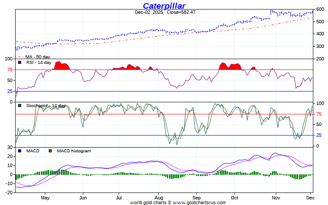Click the 300 price axis label

click(320, 46)
